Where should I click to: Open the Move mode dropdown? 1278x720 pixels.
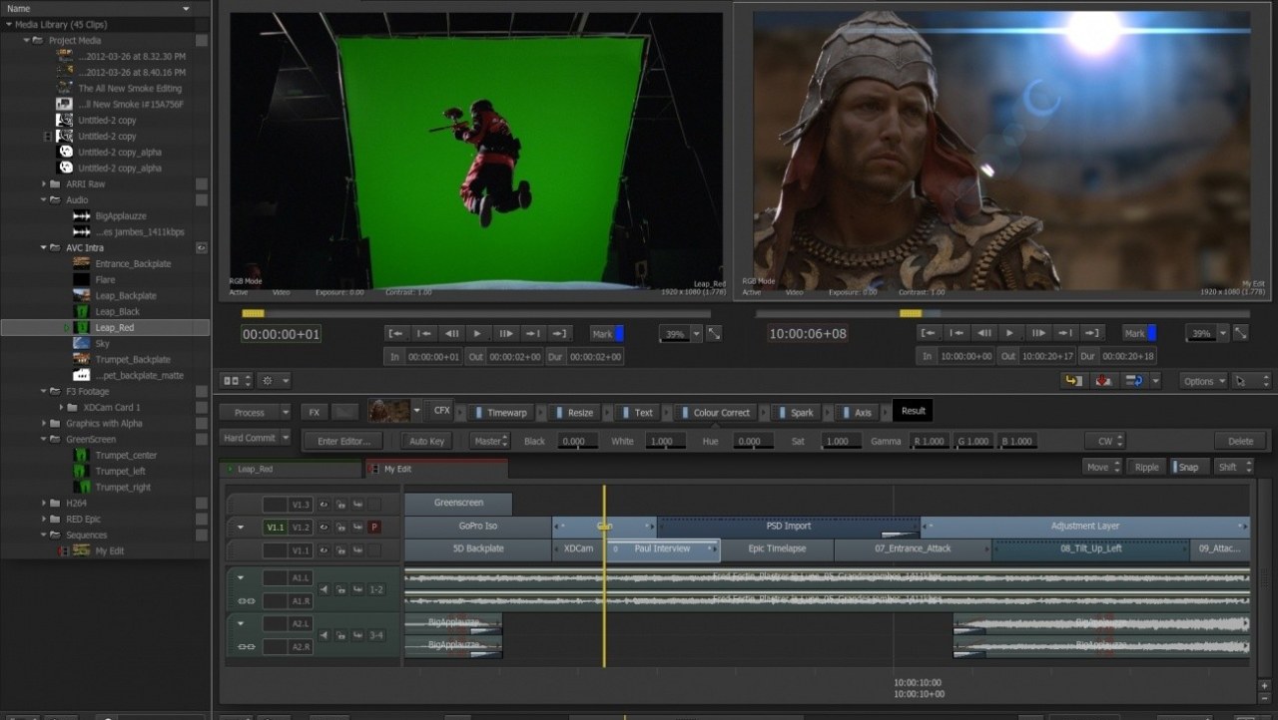pyautogui.click(x=1103, y=467)
